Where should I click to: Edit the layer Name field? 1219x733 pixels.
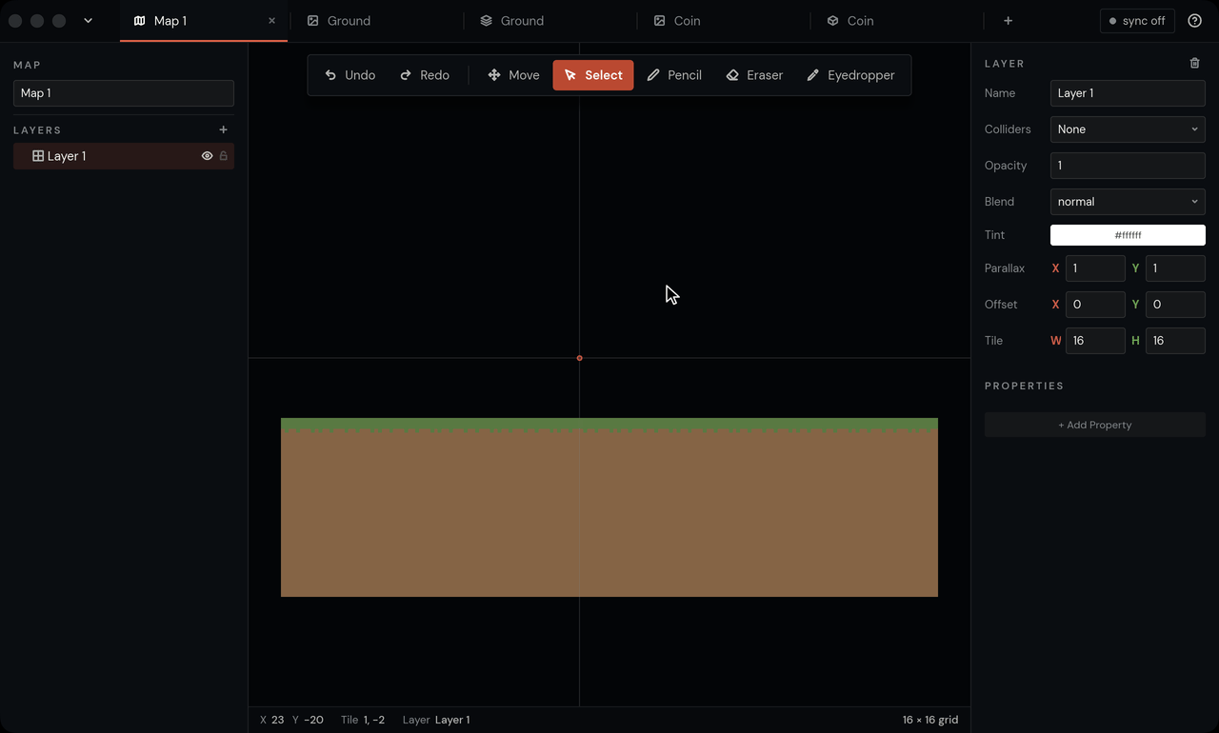[x=1128, y=93]
